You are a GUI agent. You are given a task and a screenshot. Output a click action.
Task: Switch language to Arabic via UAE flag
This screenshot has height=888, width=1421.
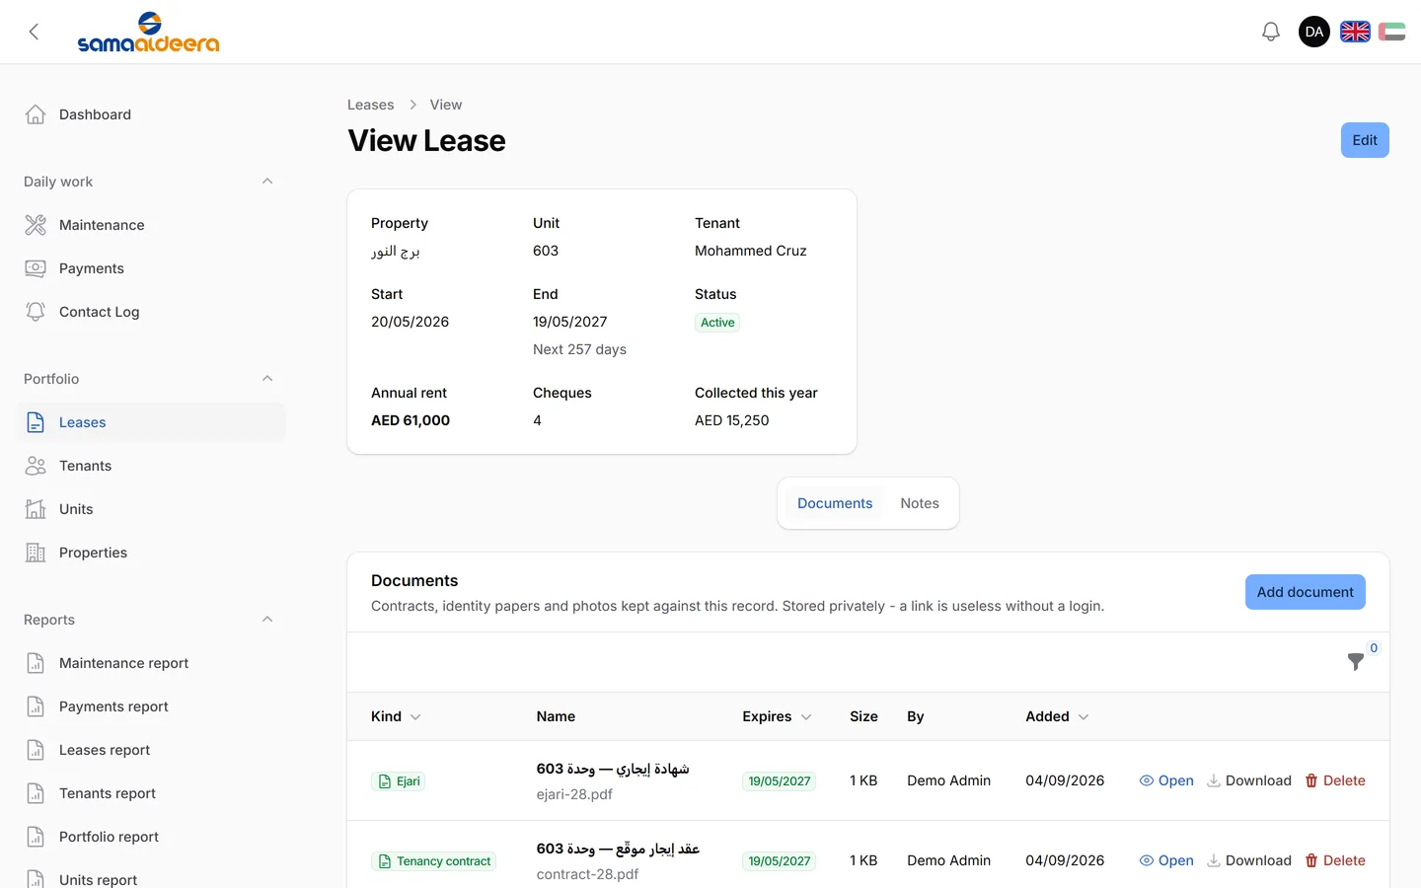click(1391, 32)
